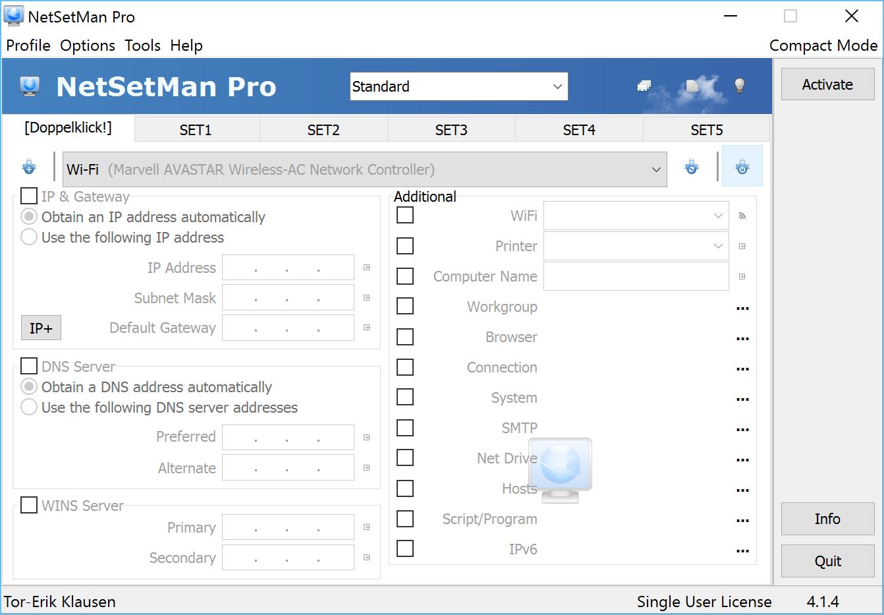Click the add network adapter icon
This screenshot has width=884, height=615.
click(x=29, y=167)
